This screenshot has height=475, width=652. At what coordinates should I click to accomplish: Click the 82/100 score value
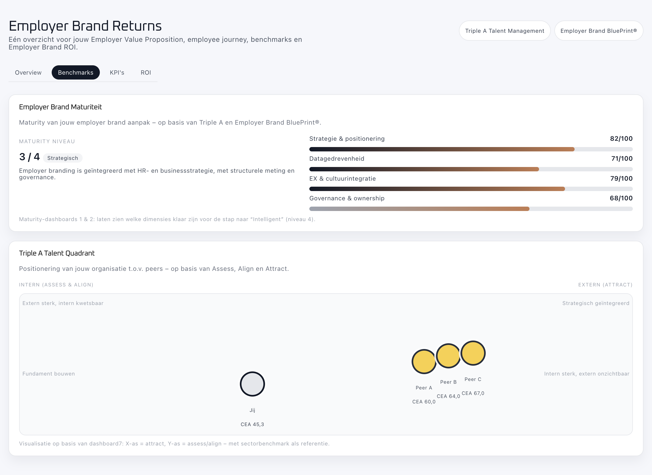(621, 139)
